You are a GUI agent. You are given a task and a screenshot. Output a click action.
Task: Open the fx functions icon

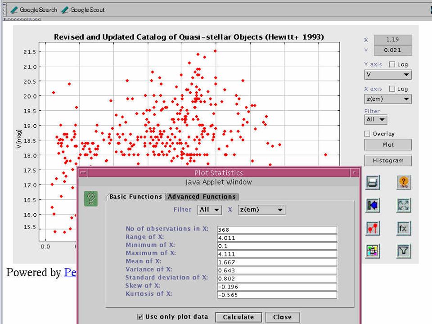coord(404,228)
